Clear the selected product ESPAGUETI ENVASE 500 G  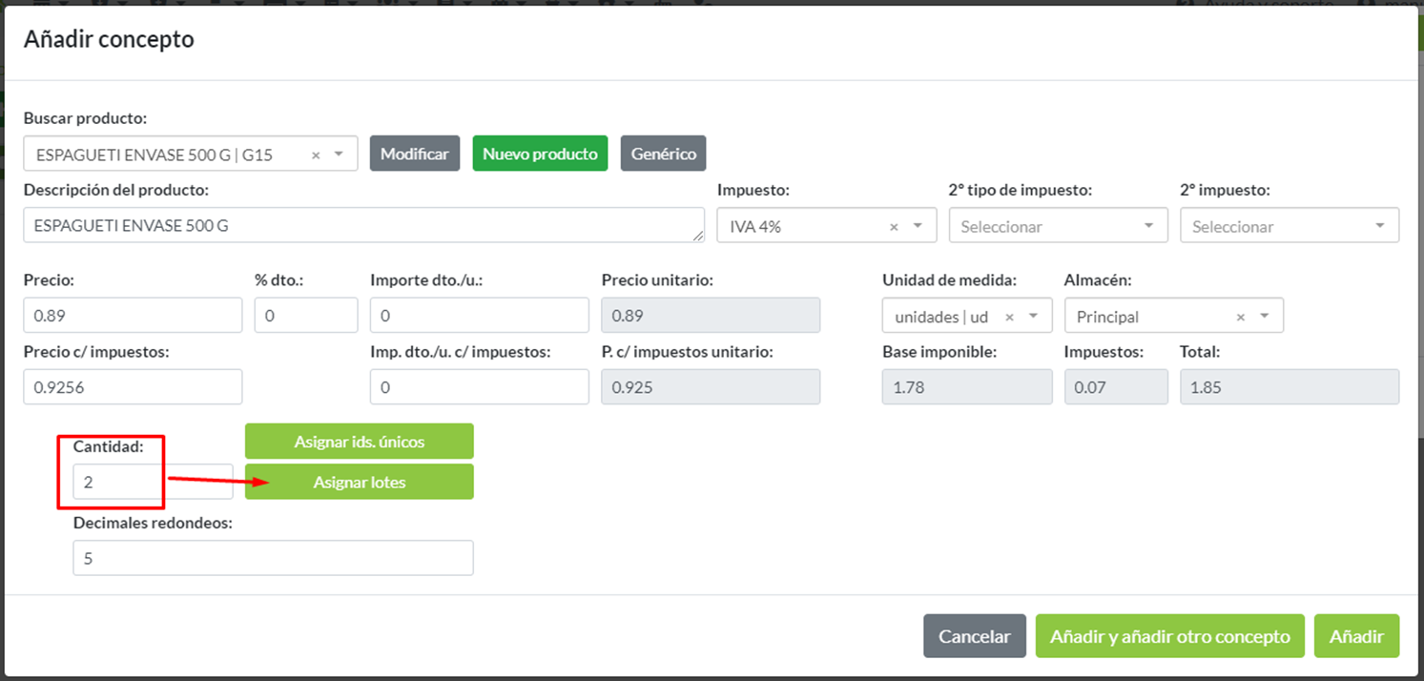coord(316,155)
